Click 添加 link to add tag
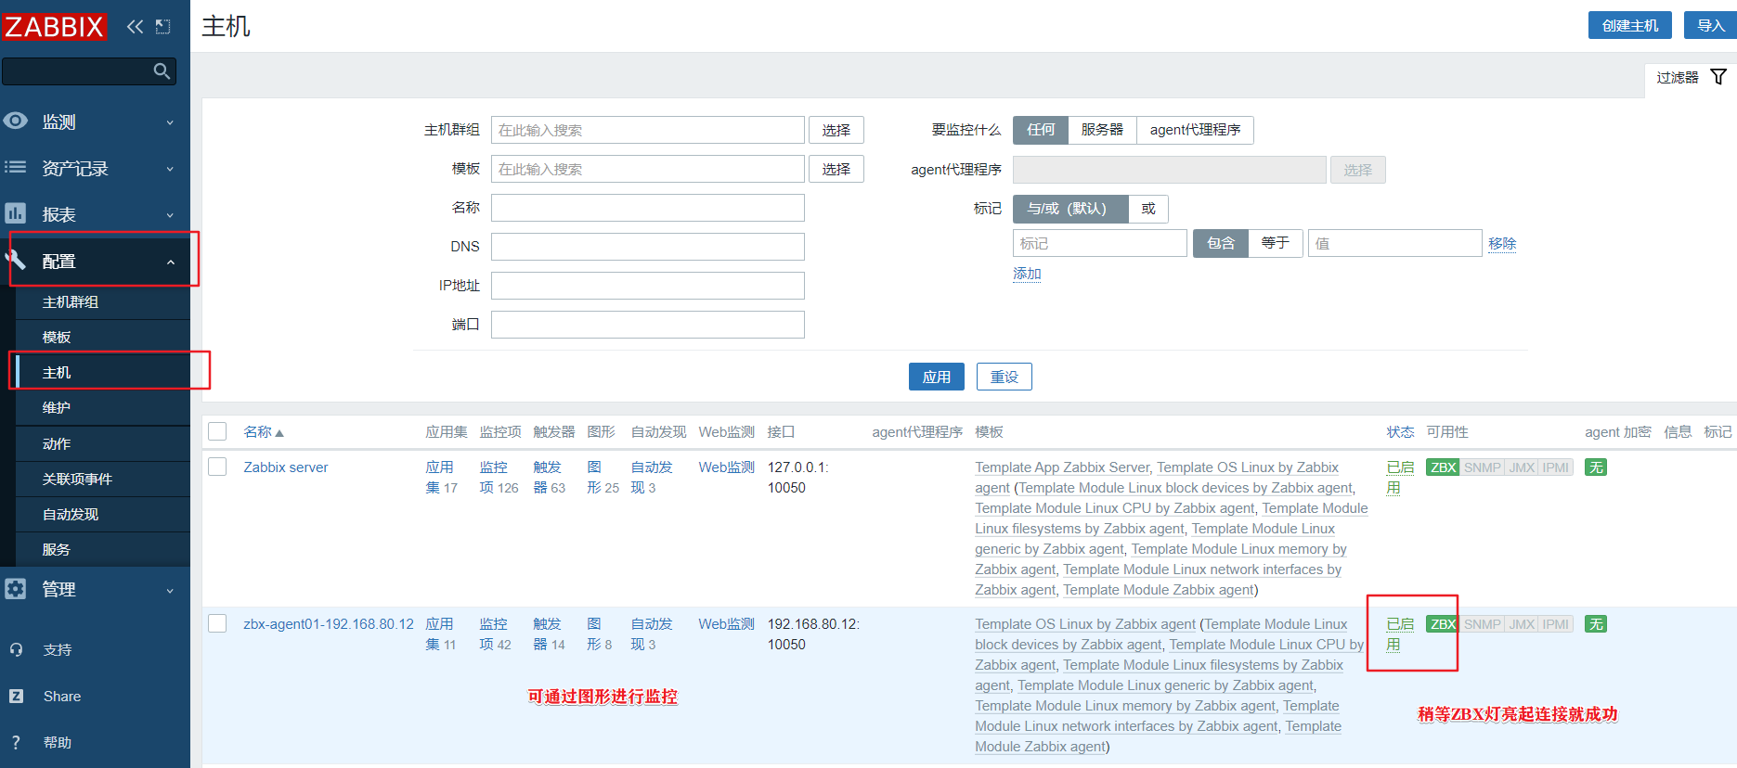 click(1027, 274)
